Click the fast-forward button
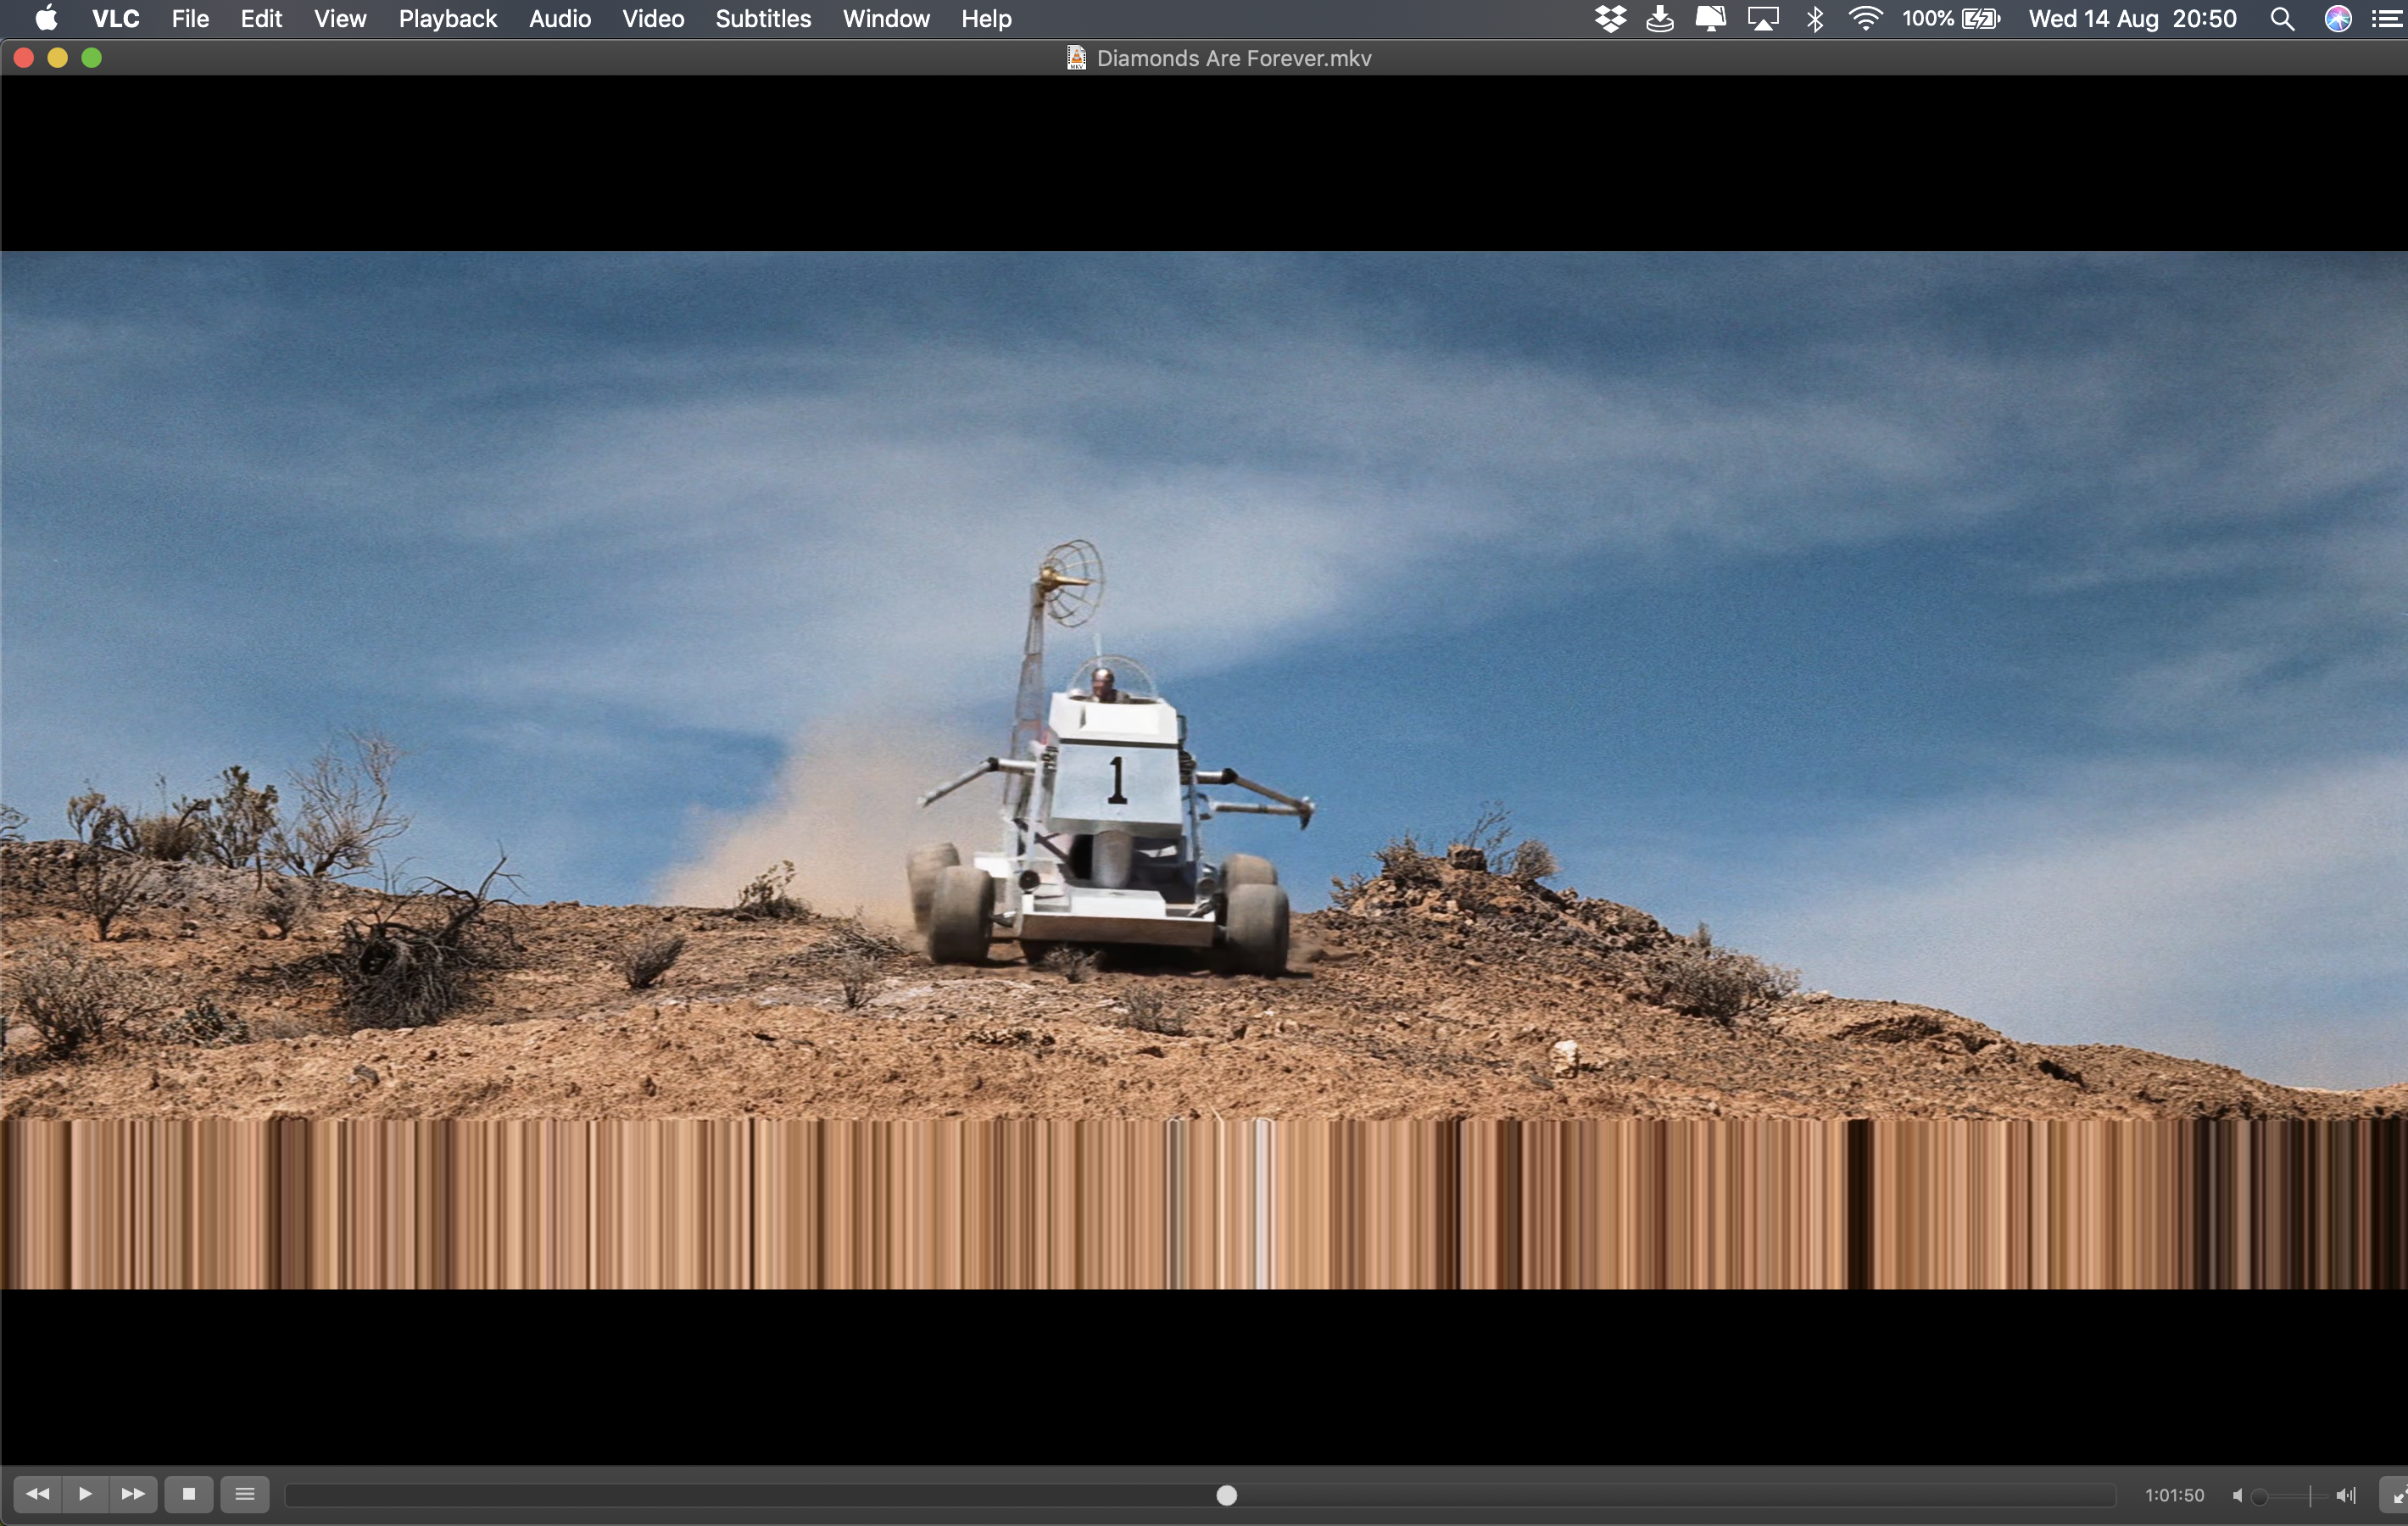Image resolution: width=2408 pixels, height=1526 pixels. 133,1494
